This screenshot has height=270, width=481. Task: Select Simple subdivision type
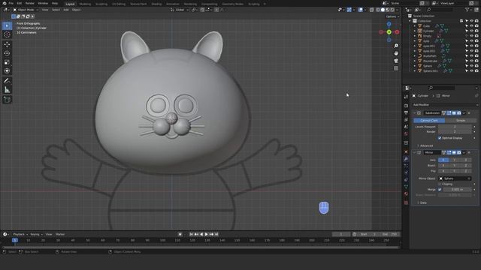pos(461,121)
